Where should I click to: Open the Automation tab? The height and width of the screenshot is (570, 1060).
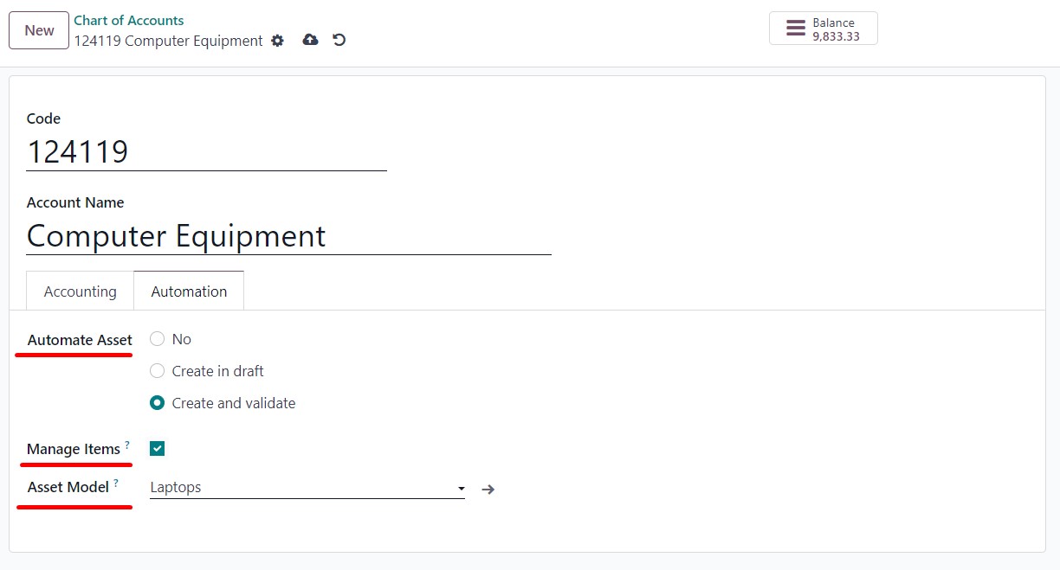click(189, 291)
